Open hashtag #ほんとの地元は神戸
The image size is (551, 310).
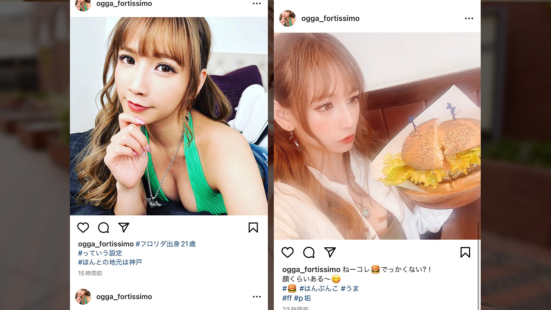coord(110,262)
